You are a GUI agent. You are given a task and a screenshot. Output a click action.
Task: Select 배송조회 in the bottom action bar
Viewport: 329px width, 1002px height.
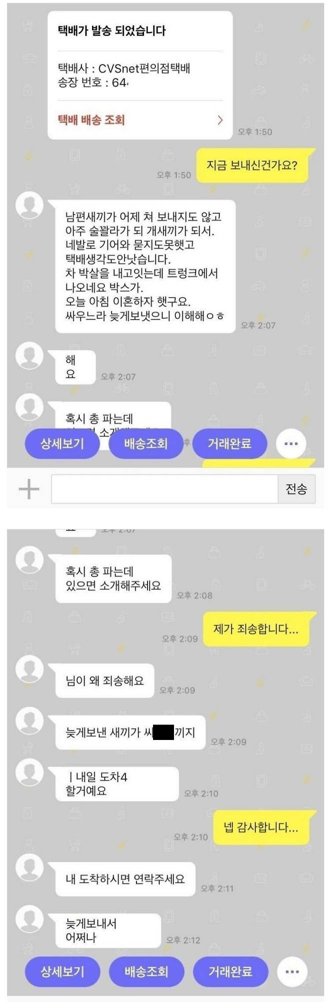point(146,971)
